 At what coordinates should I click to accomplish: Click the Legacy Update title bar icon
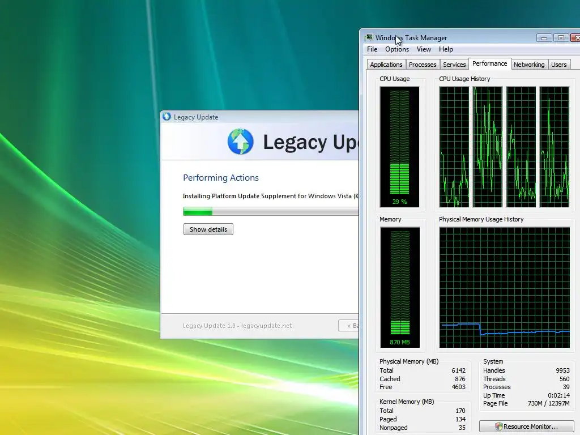pos(167,117)
